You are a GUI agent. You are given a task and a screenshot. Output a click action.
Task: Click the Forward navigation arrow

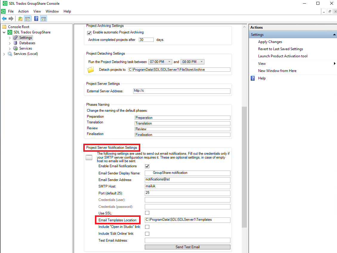(11, 18)
